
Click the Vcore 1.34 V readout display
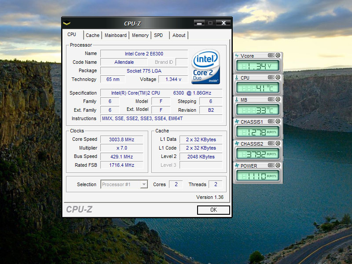click(x=258, y=66)
